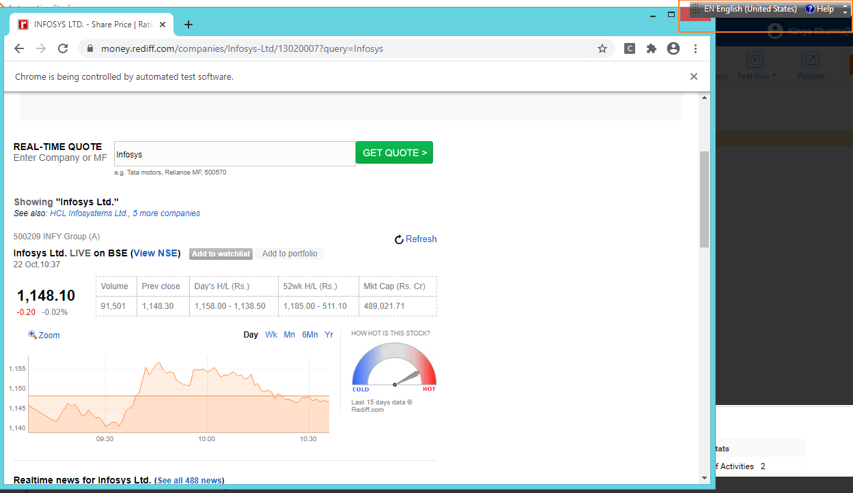Switch chart to Wk view
This screenshot has width=853, height=493.
point(271,335)
